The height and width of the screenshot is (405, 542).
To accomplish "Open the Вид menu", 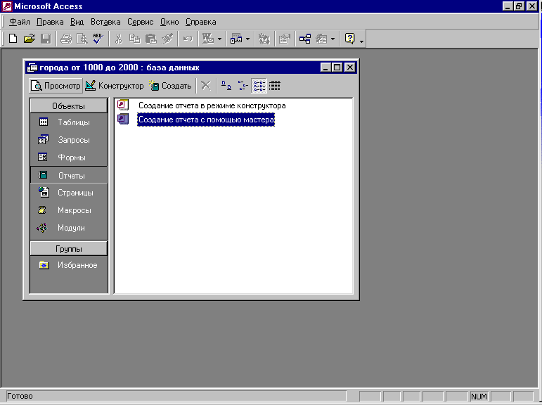I will [77, 22].
